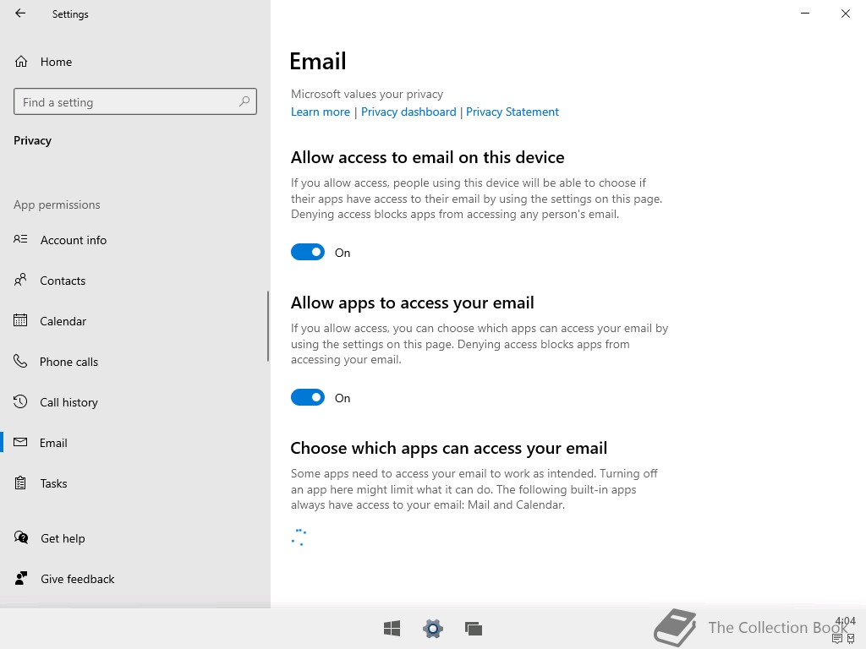866x649 pixels.
Task: Open the Calendar privacy page
Action: [x=63, y=321]
